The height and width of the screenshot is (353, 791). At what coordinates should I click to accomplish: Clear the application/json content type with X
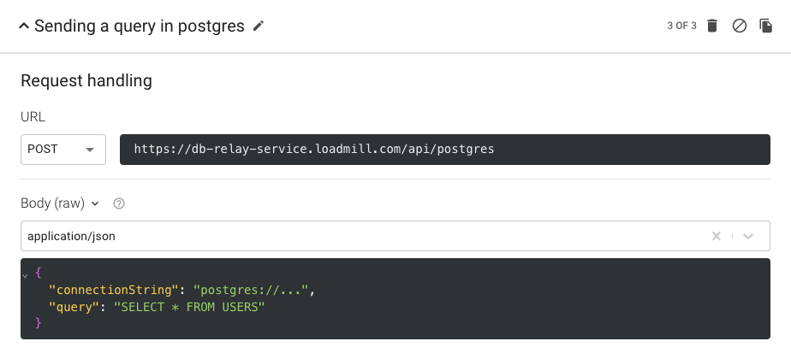point(717,237)
